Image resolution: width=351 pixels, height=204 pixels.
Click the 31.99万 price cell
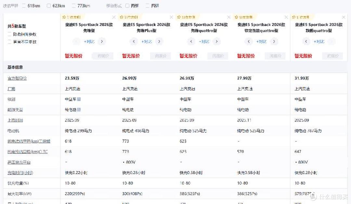pos(302,78)
